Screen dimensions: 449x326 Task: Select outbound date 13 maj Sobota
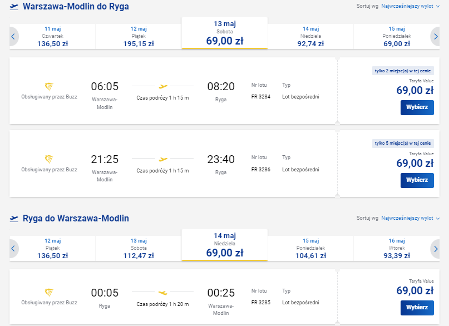pos(225,33)
